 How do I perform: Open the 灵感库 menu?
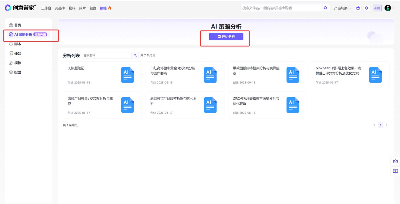tap(60, 8)
